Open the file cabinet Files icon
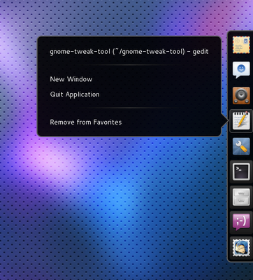Viewport: 253px width, 280px height. tap(241, 197)
